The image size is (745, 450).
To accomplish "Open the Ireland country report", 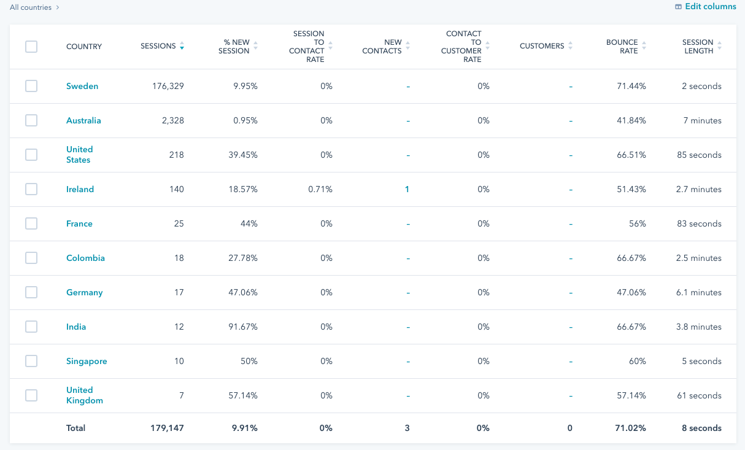I will pyautogui.click(x=80, y=189).
